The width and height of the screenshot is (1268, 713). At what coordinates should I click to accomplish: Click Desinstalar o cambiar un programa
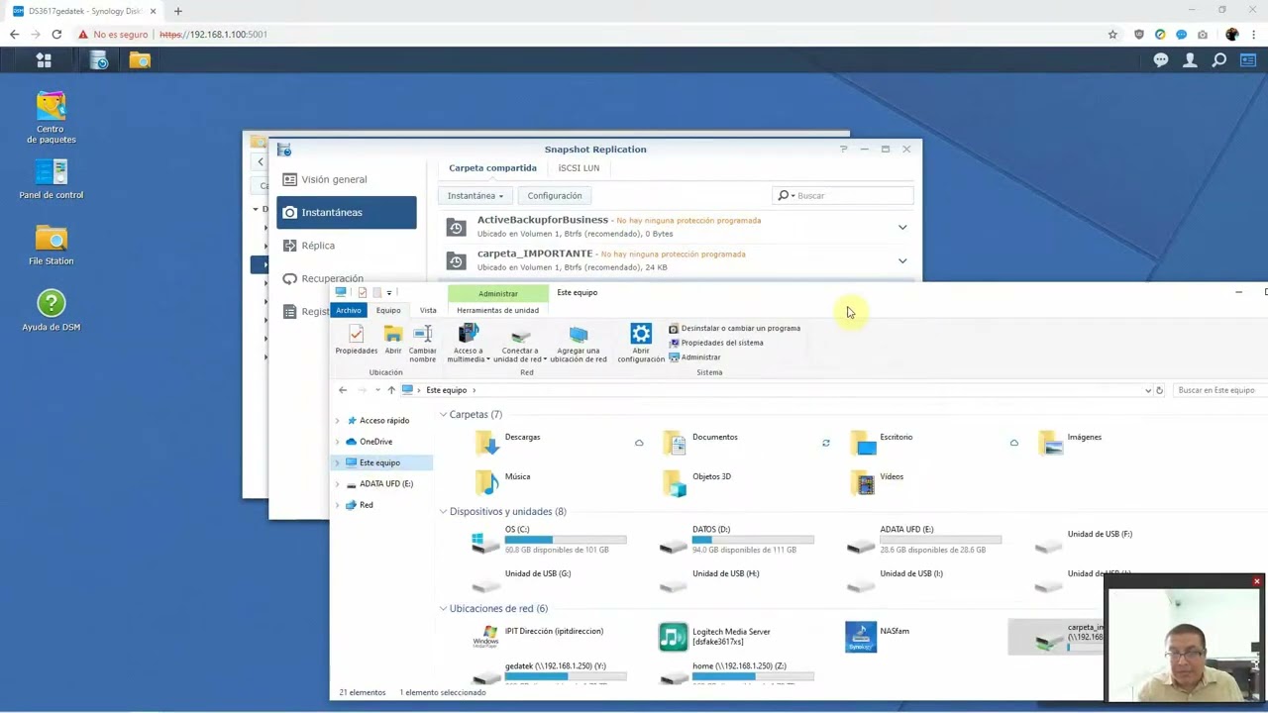[735, 328]
